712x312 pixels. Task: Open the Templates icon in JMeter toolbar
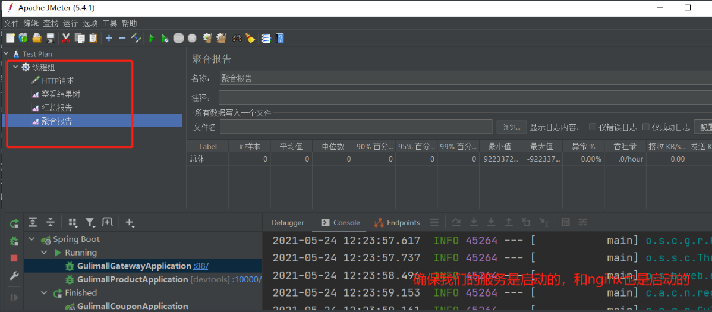click(23, 38)
